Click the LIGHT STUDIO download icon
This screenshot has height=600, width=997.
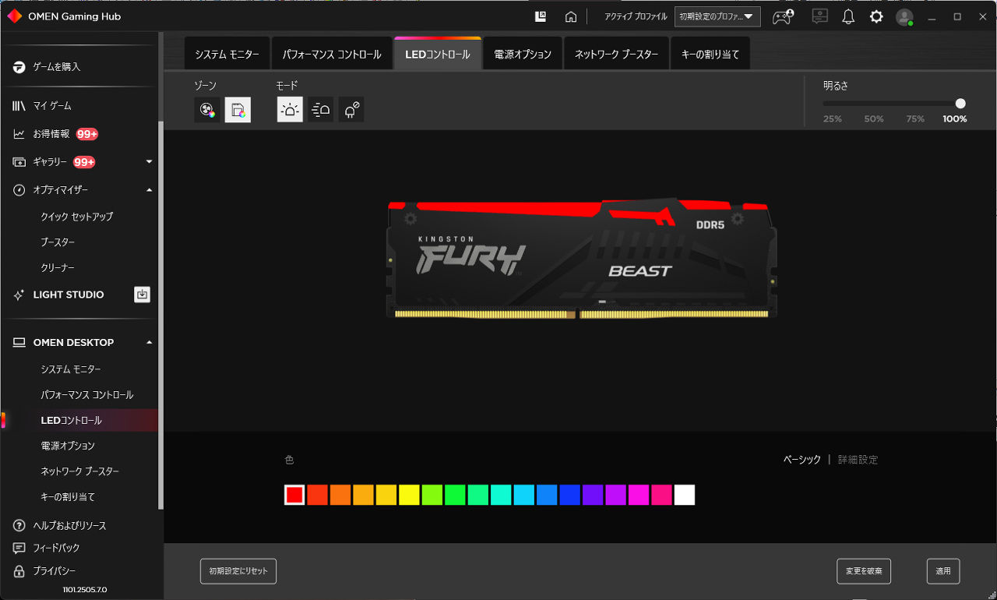[142, 295]
